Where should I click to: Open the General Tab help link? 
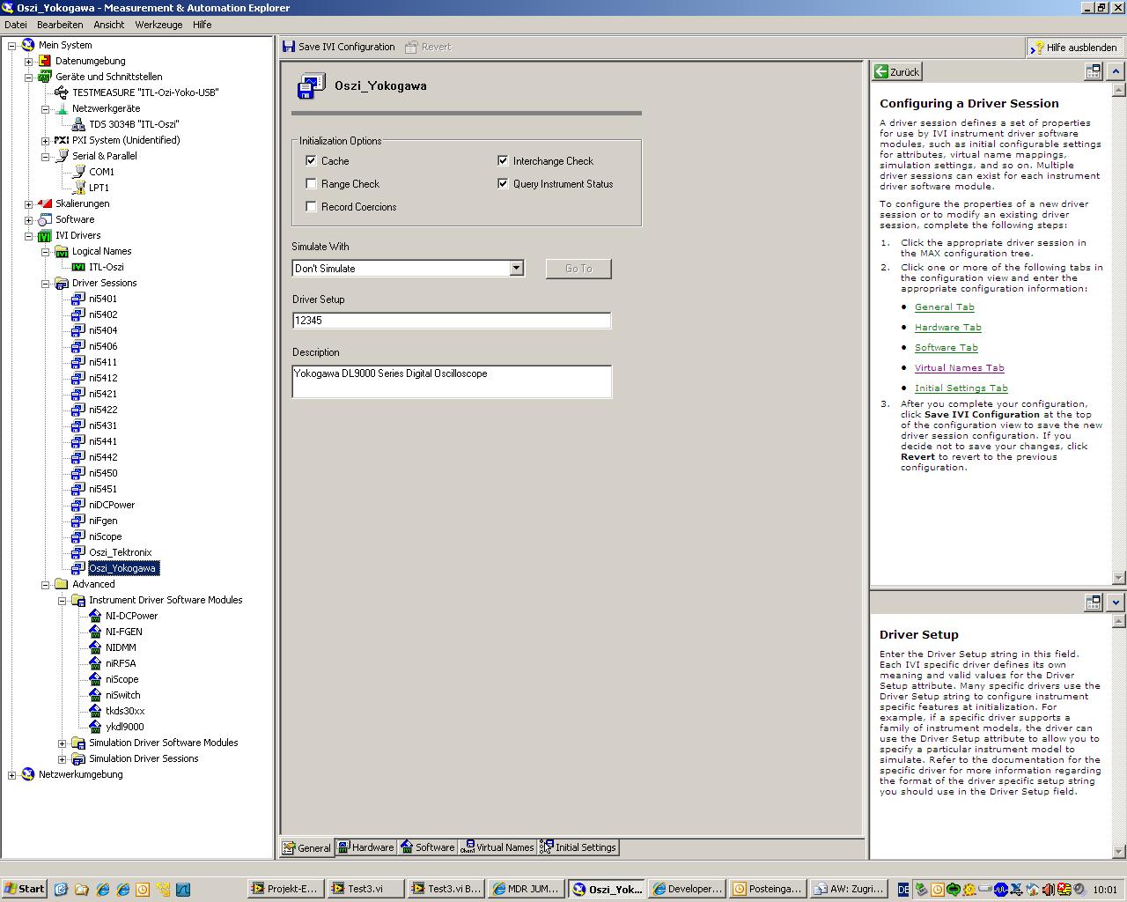click(944, 307)
